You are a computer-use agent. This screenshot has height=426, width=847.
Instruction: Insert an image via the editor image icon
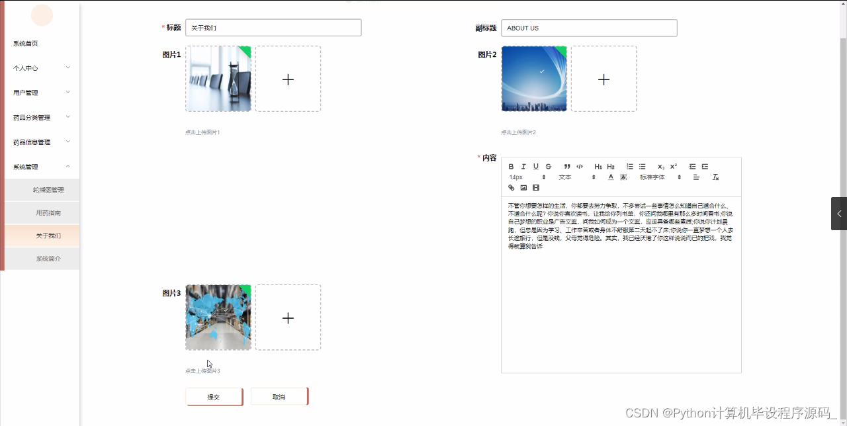[523, 188]
